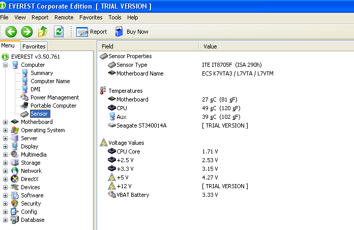Screen dimensions: 354x230
Task: Expand the Server tree node
Action: click(5, 138)
